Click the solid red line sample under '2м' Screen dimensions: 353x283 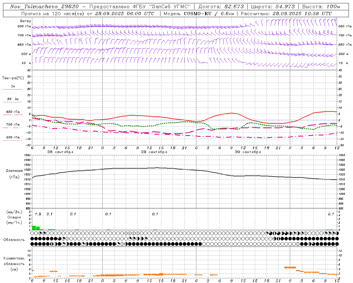(13, 89)
